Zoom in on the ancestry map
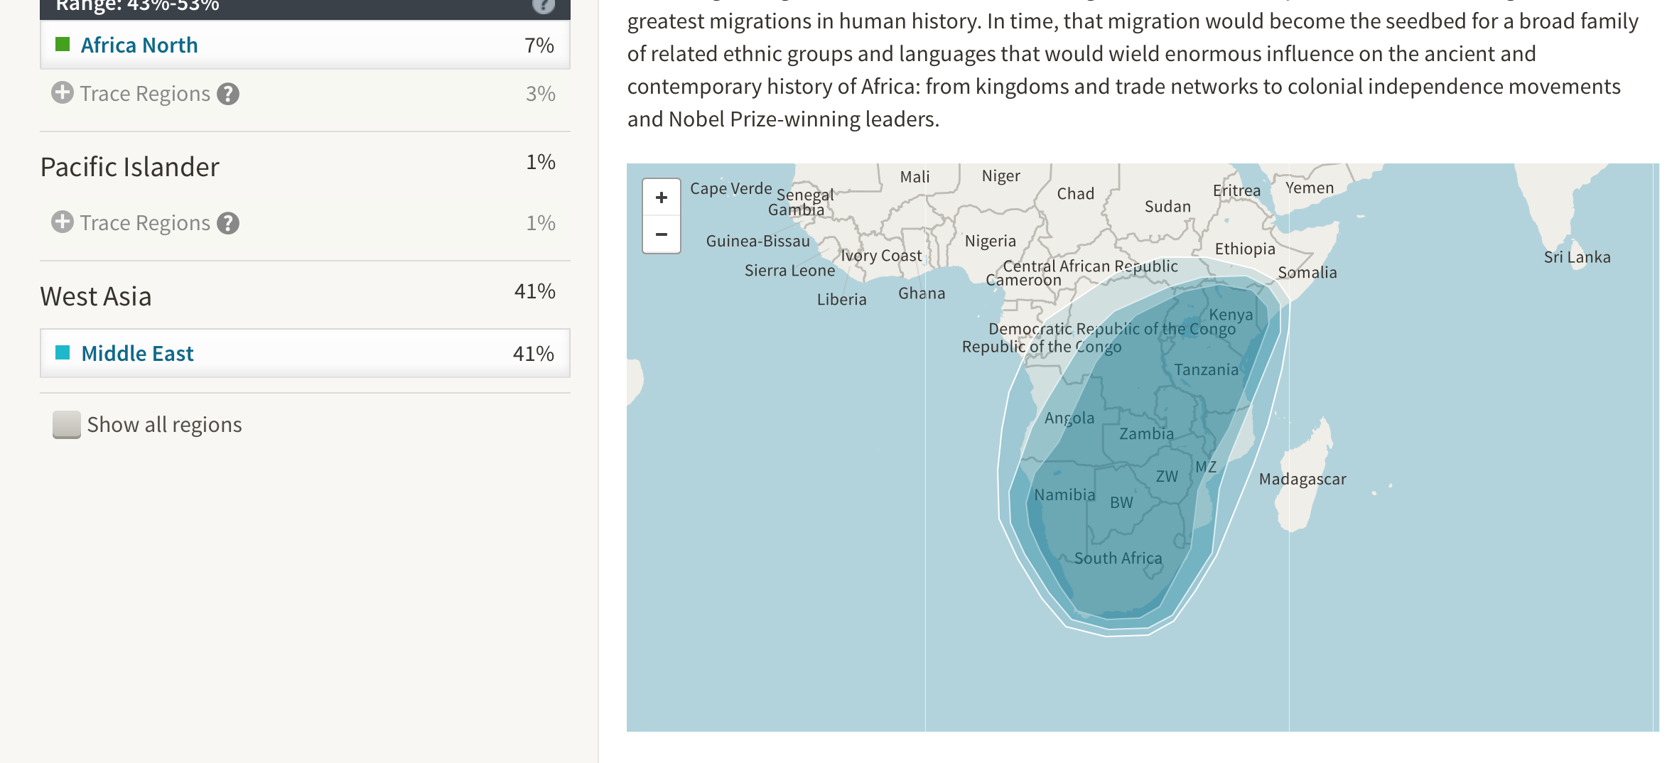This screenshot has height=763, width=1667. (x=662, y=197)
